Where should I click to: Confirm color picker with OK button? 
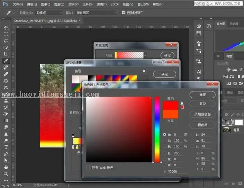click(x=202, y=95)
